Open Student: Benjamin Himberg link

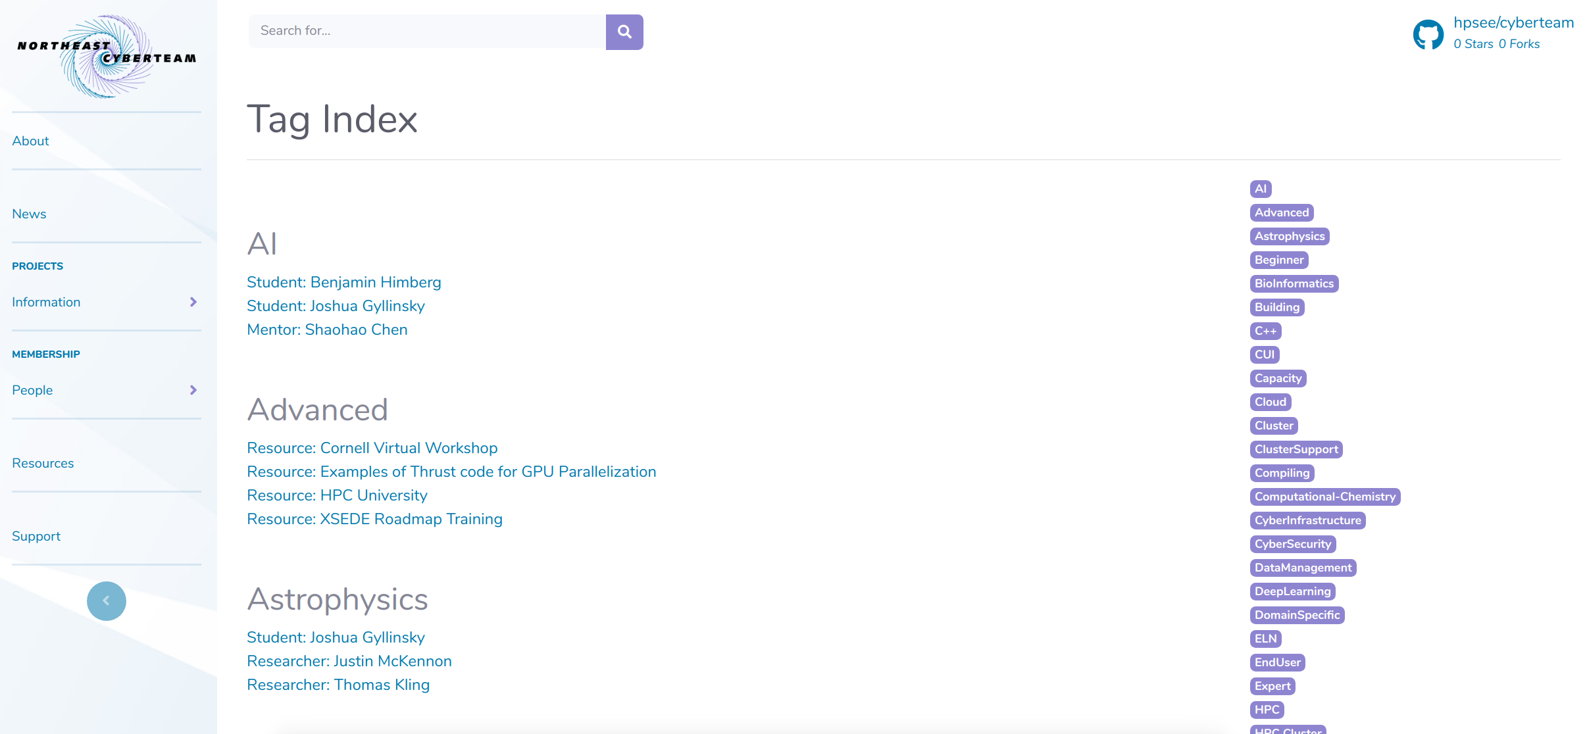[x=344, y=282]
